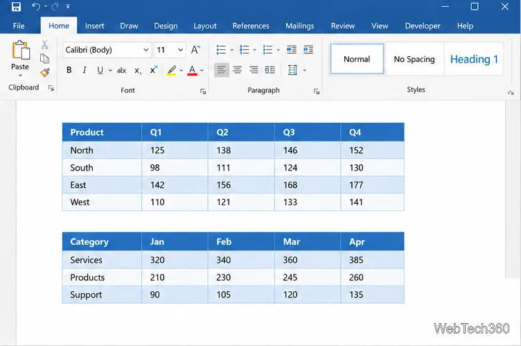Expand underline style arrow

110,70
